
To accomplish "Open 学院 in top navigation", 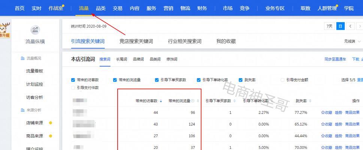I will [x=349, y=8].
